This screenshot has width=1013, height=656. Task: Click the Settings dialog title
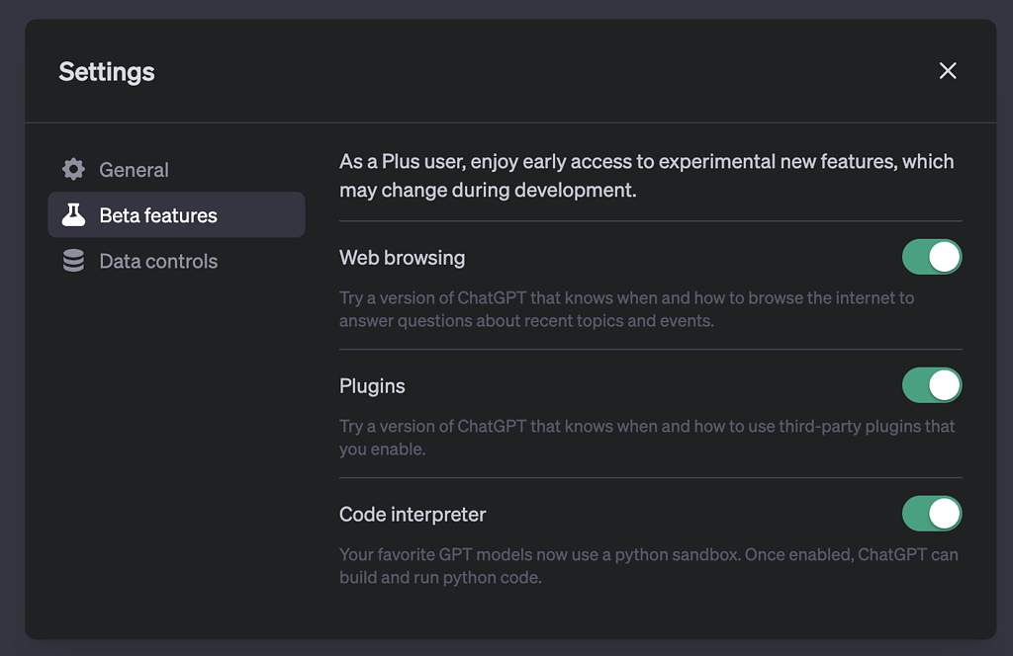pos(106,71)
